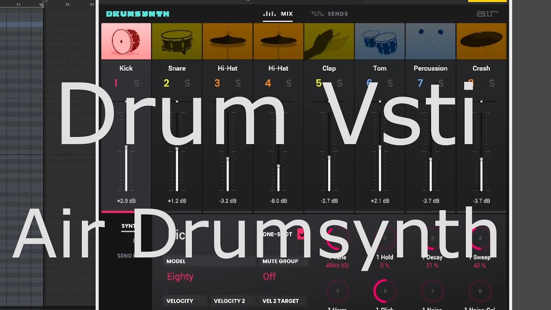This screenshot has width=551, height=310.
Task: Click the Decay knob number 3
Action: pos(433,239)
